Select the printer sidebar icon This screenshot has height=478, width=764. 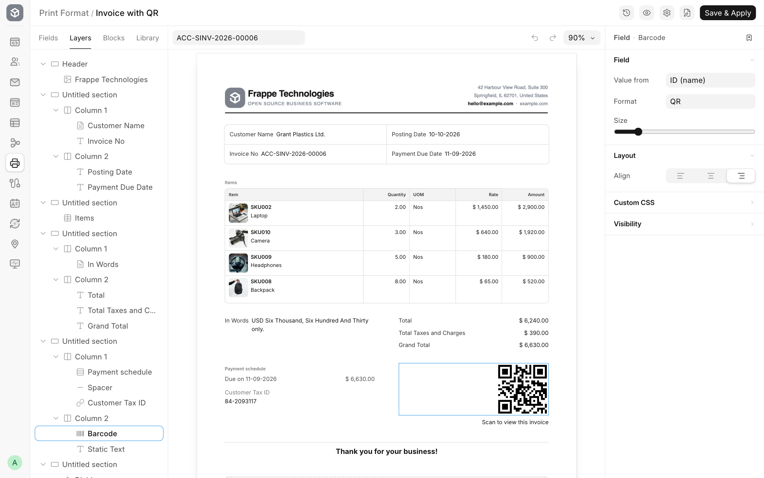(x=15, y=163)
